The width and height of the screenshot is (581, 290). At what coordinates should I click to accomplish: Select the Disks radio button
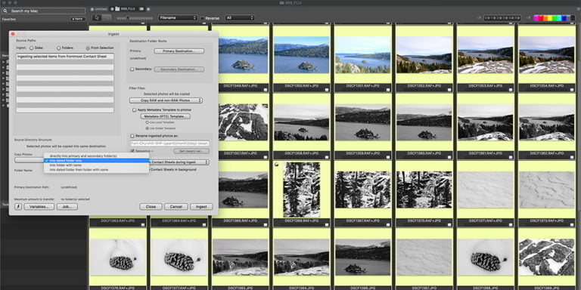(x=32, y=48)
